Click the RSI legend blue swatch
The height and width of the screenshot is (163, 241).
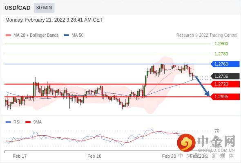[x=8, y=122]
